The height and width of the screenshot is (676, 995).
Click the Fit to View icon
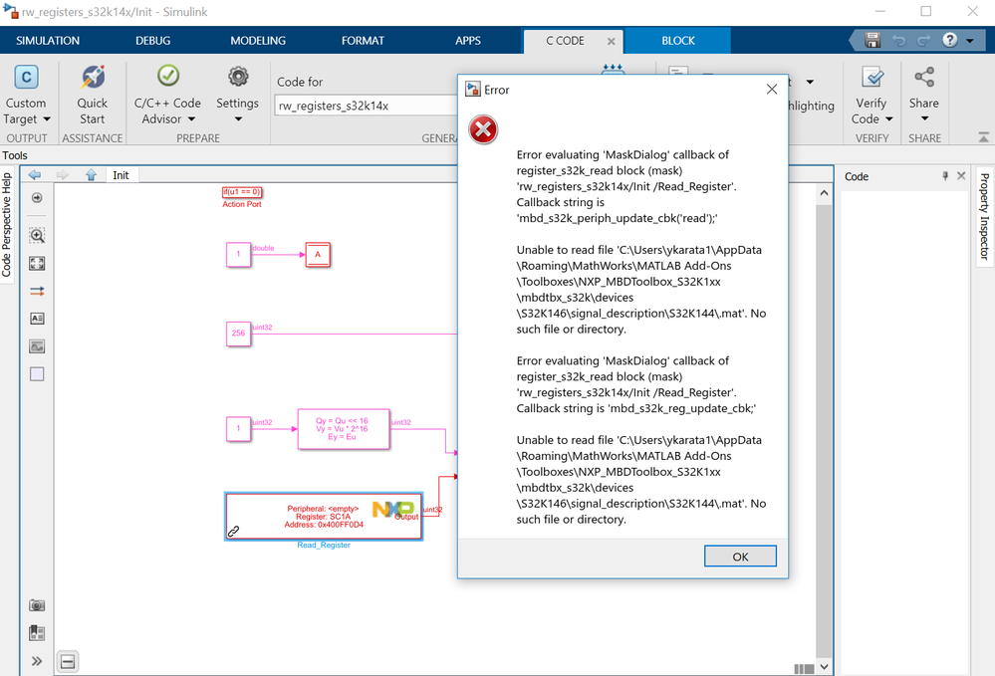[x=37, y=263]
